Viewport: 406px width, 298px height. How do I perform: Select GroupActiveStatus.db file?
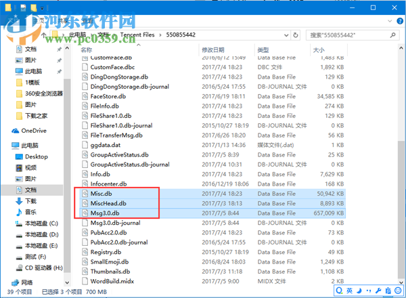click(x=119, y=154)
